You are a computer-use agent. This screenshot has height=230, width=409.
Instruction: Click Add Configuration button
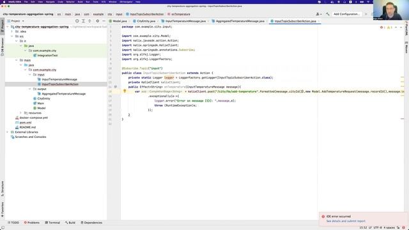[x=346, y=14]
